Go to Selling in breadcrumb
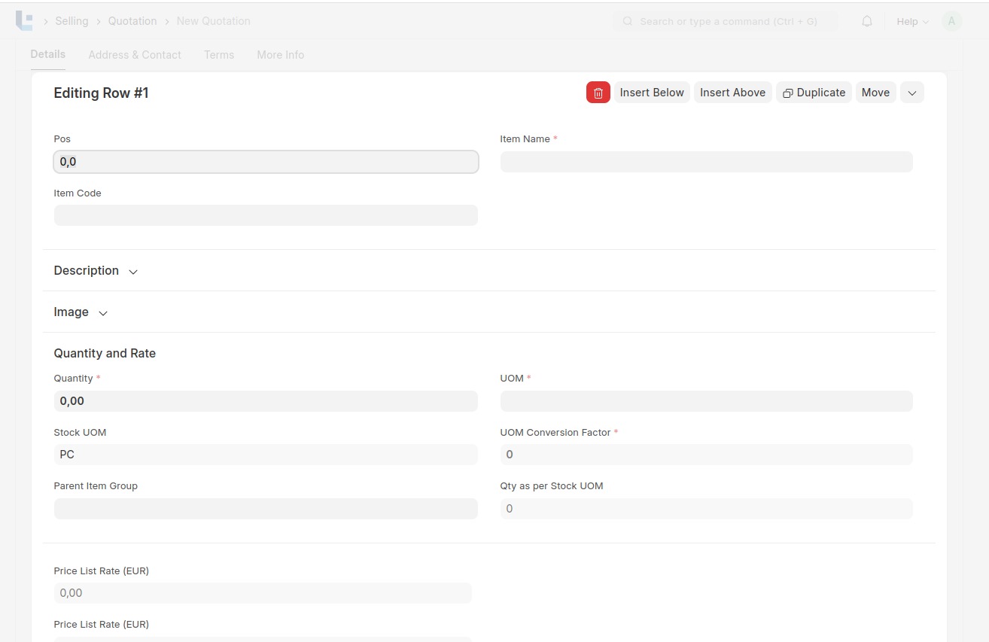 pyautogui.click(x=72, y=21)
